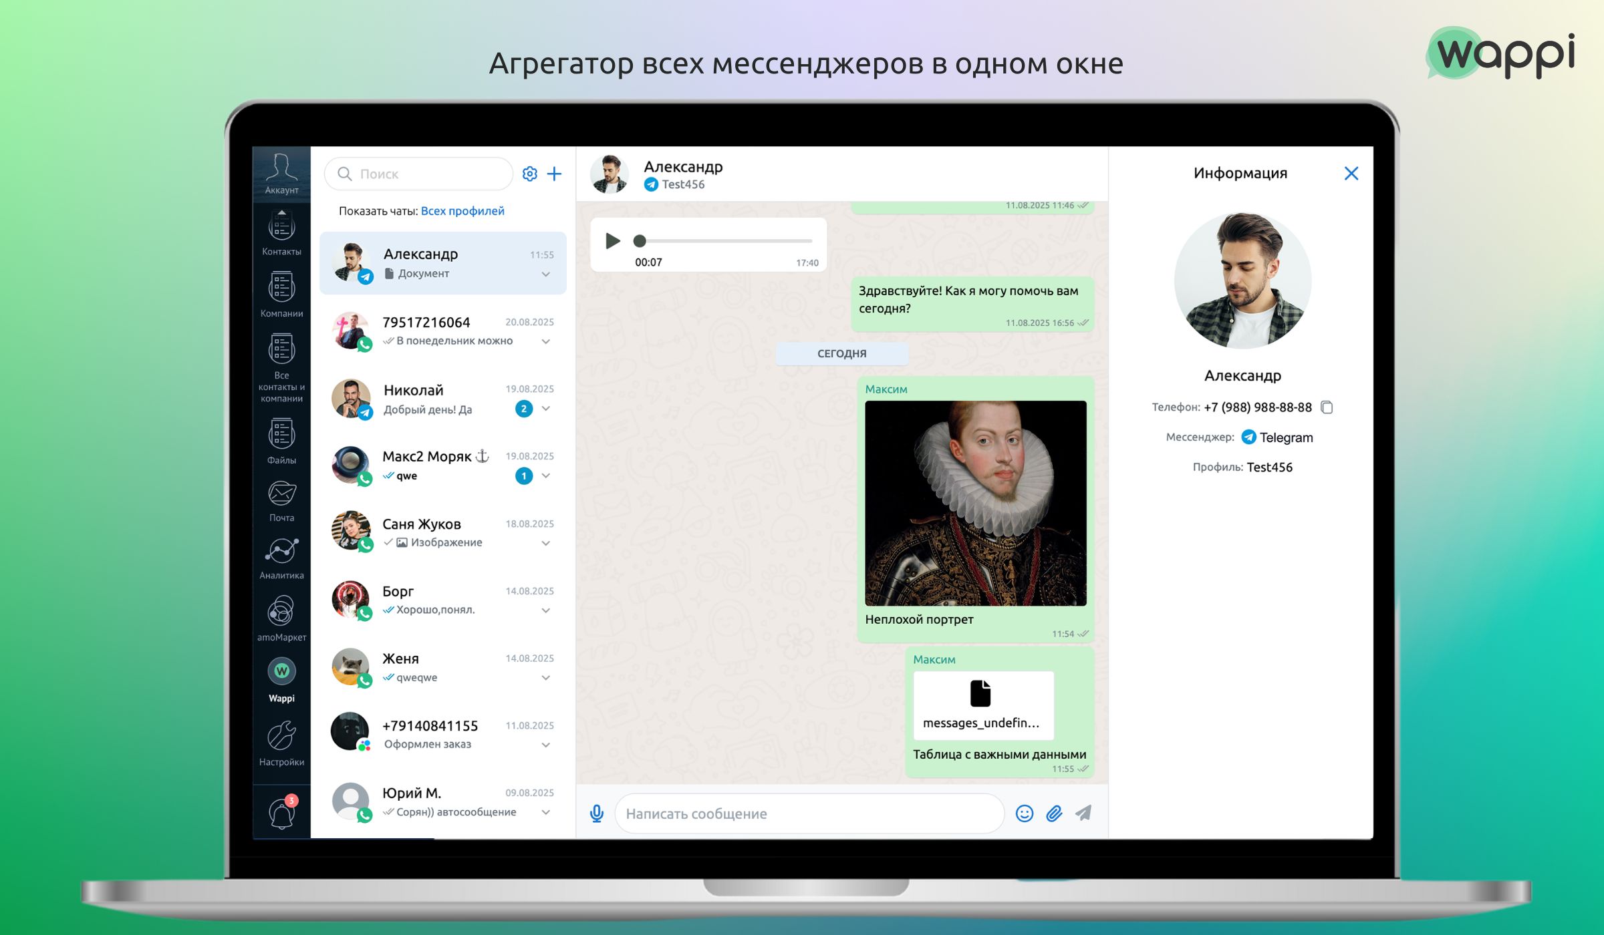The width and height of the screenshot is (1604, 935).
Task: Add a new chat with plus icon
Action: 554,174
